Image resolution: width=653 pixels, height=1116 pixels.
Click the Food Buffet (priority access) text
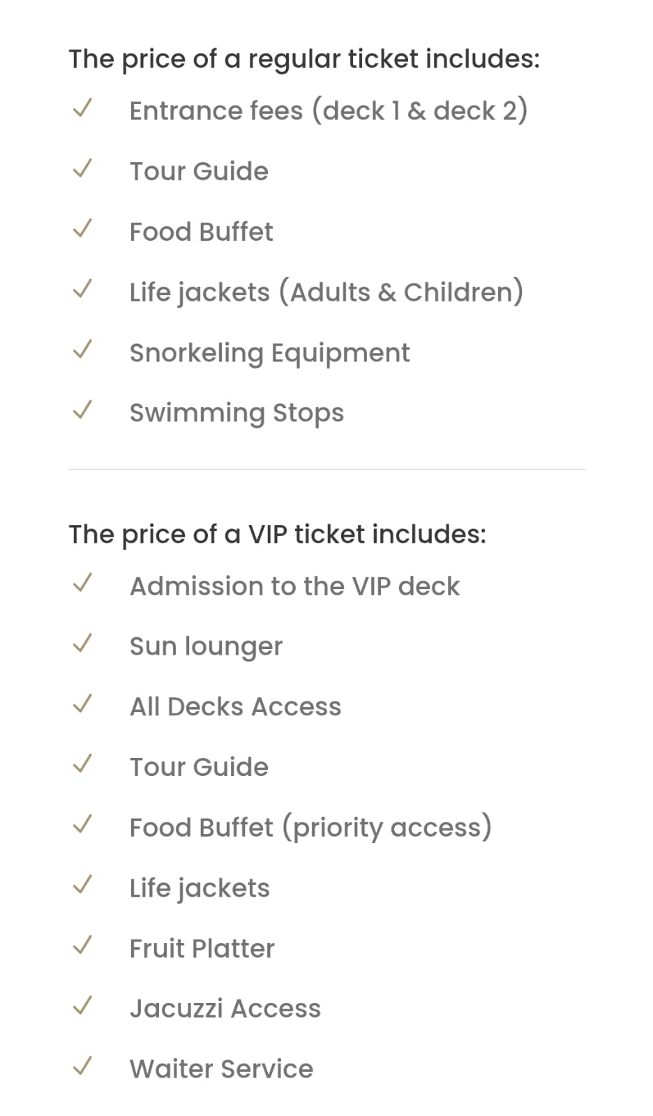pyautogui.click(x=310, y=828)
